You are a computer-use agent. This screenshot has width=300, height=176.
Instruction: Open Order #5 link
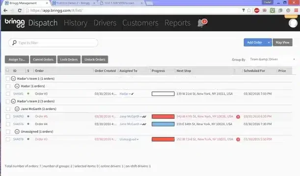41,116
